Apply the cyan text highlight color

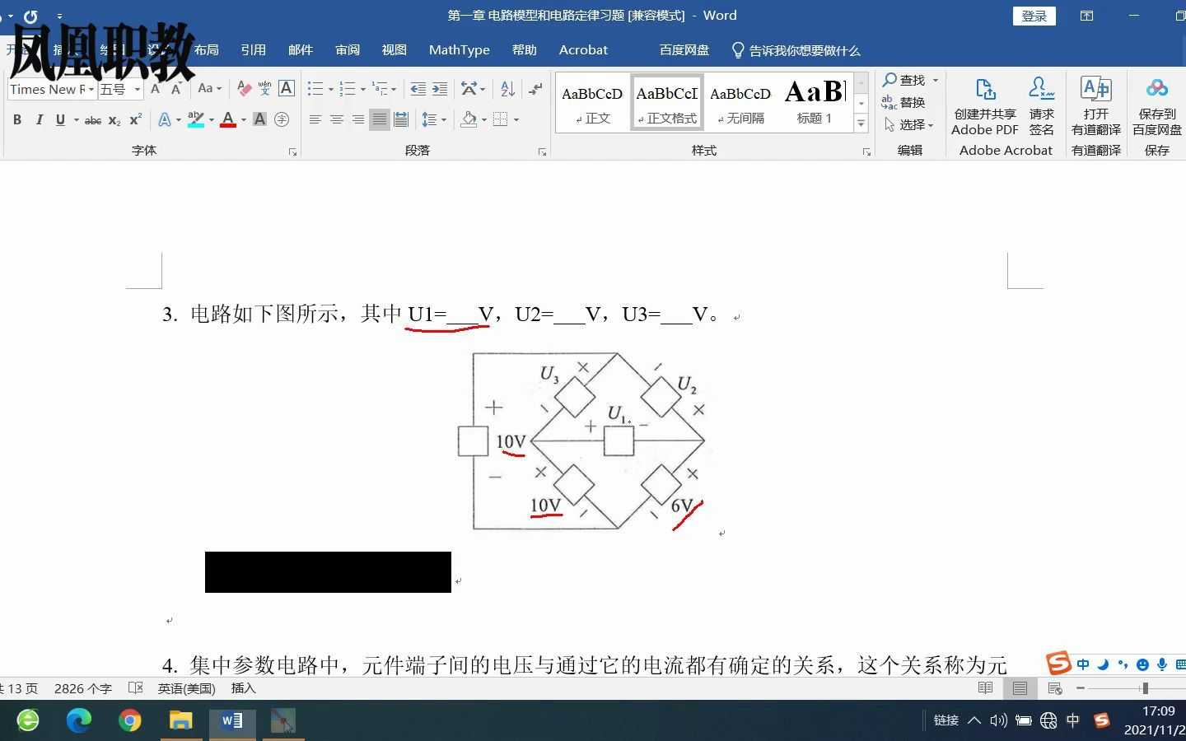coord(196,120)
